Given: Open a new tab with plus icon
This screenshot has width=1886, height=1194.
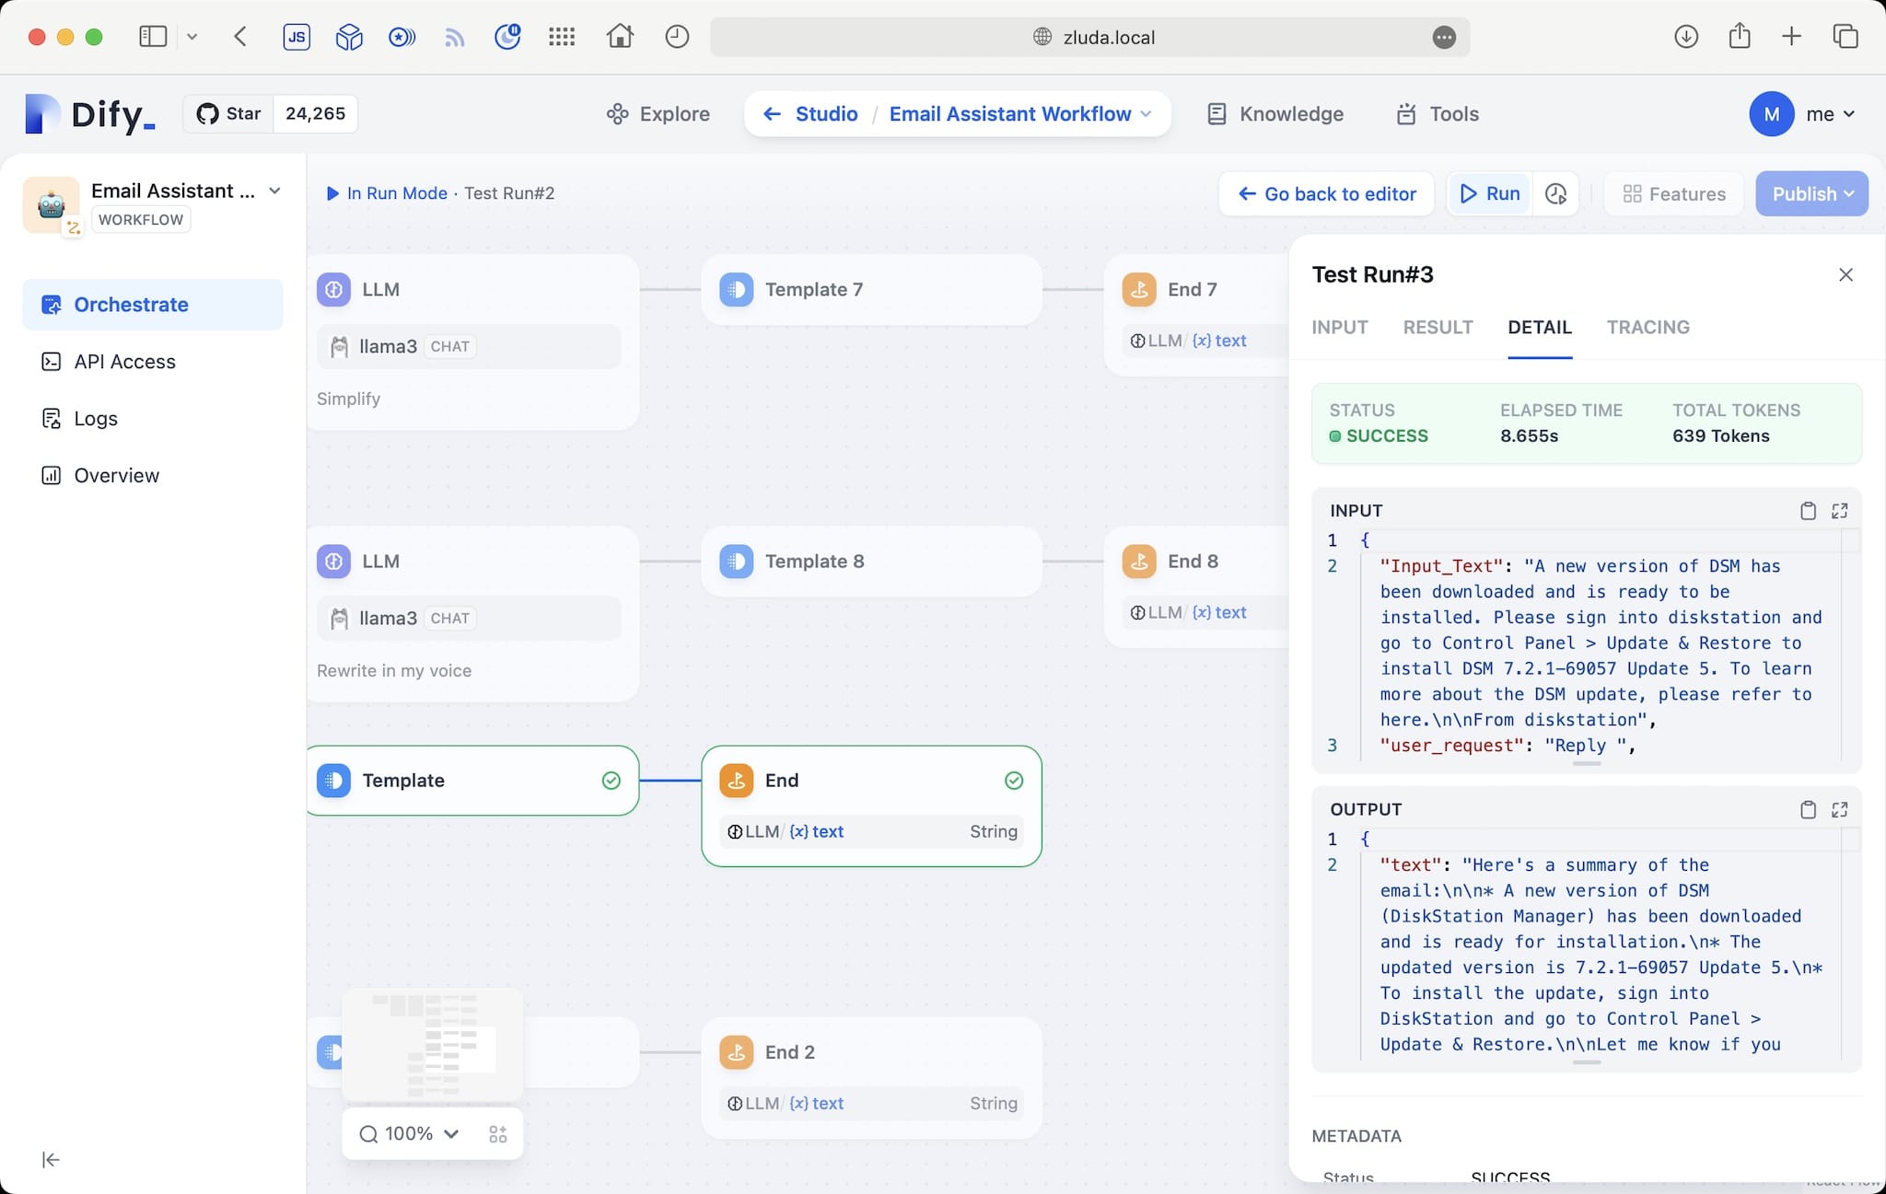Looking at the screenshot, I should coord(1791,37).
